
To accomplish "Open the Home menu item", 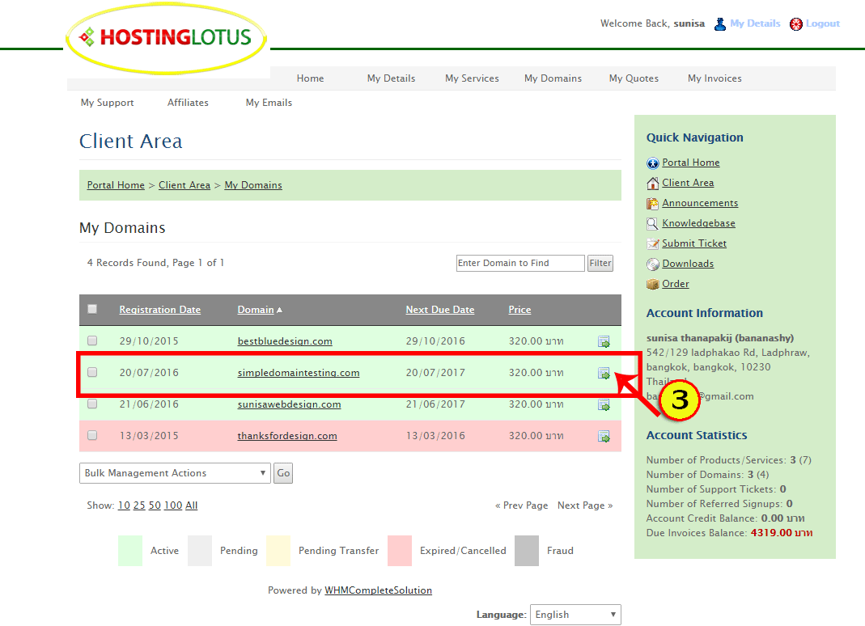I will tap(310, 78).
